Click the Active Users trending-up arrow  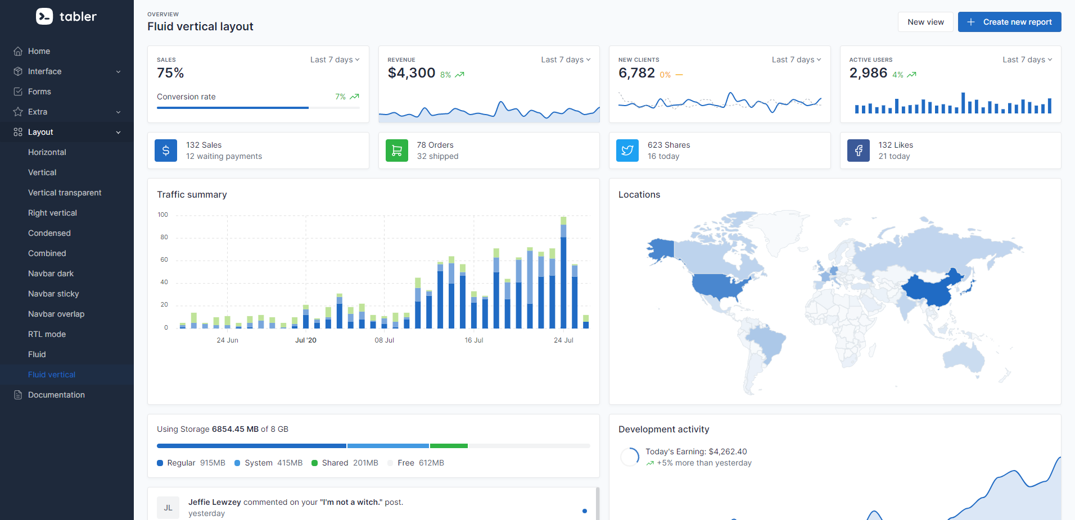coord(912,75)
